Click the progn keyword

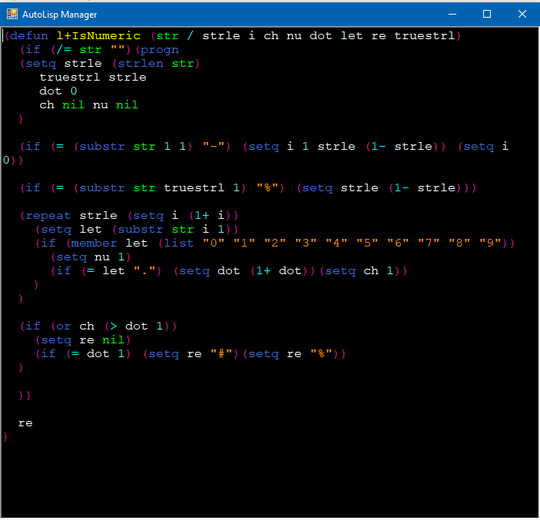point(160,50)
